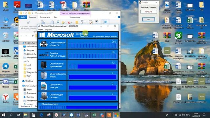Click the missing DLL progress bar
The image size is (210, 118).
click(93, 46)
